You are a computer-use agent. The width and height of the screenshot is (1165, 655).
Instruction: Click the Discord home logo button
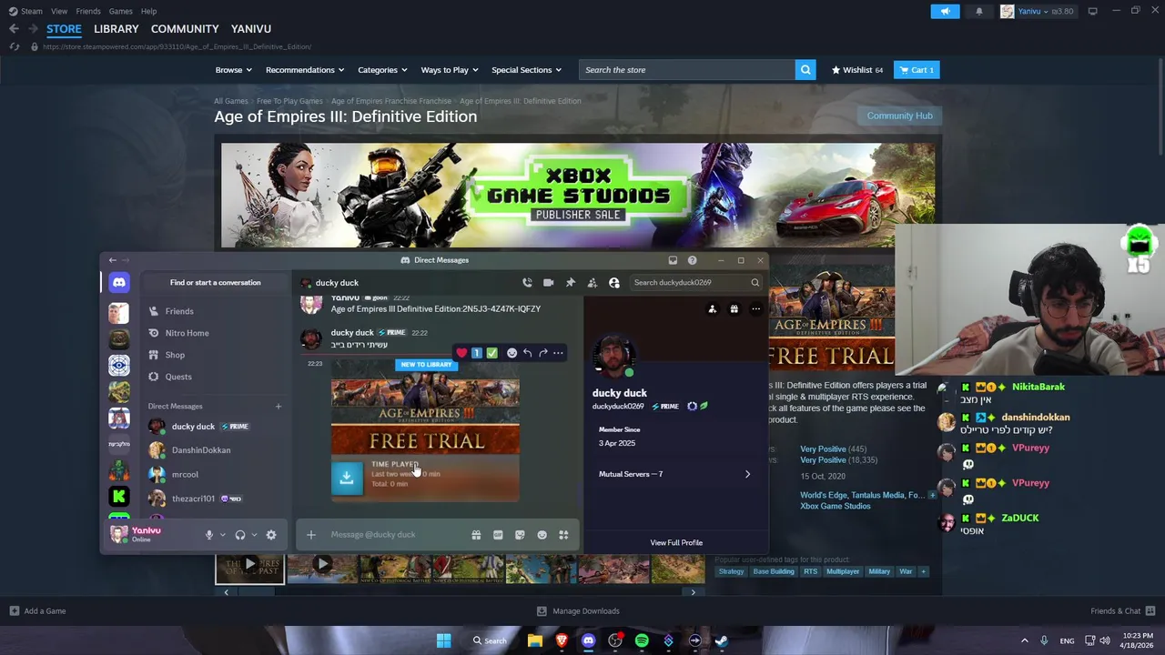119,283
